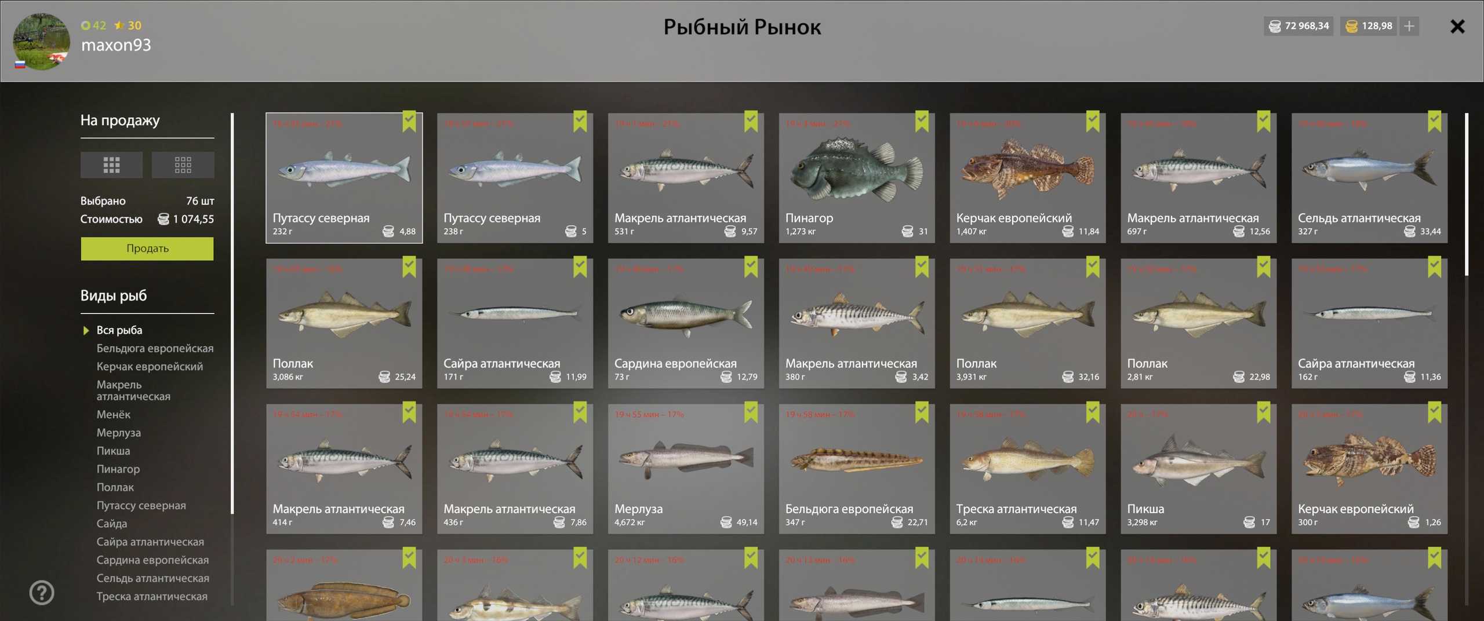This screenshot has height=621, width=1484.
Task: Select the Сардина европейская 73 г card
Action: pyautogui.click(x=686, y=323)
